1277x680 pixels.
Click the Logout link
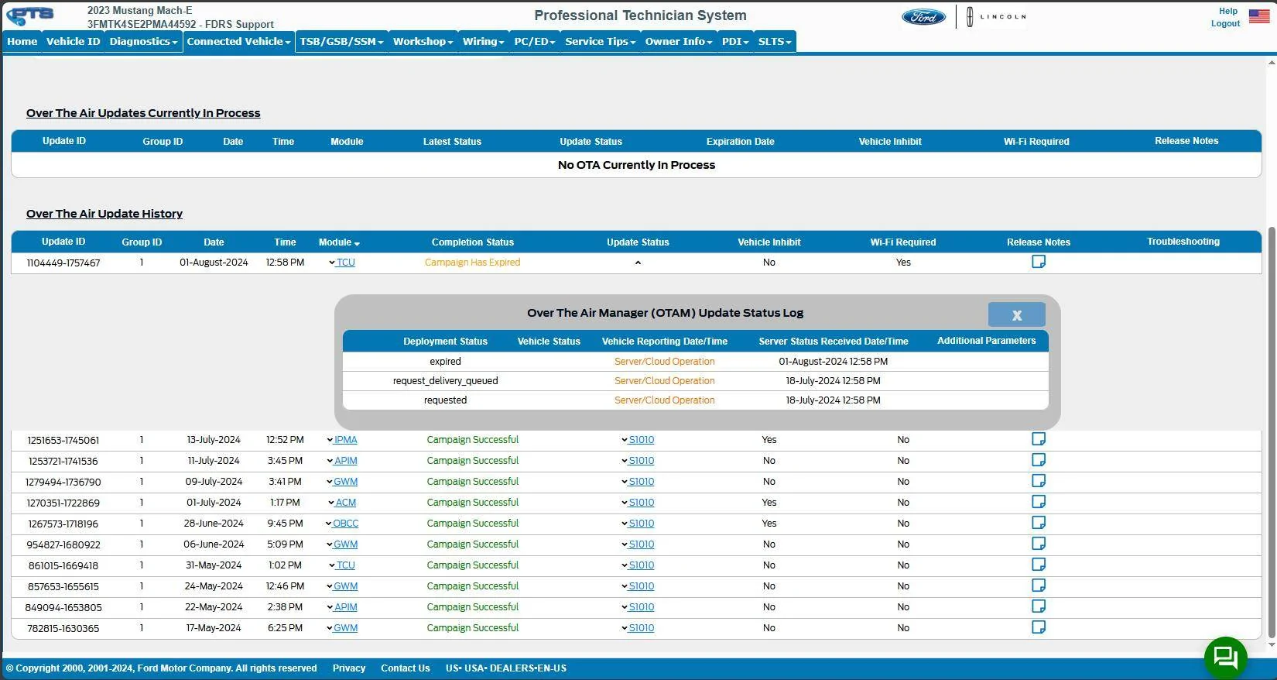click(x=1225, y=23)
